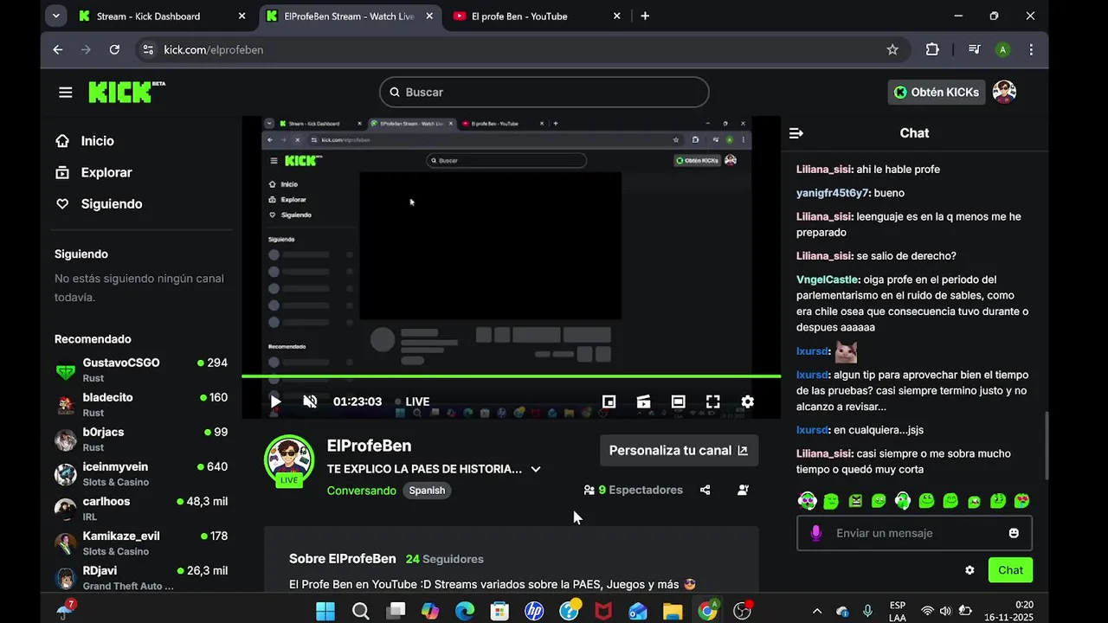Open Chrome three-dot menu
The image size is (1108, 623).
click(x=1031, y=49)
